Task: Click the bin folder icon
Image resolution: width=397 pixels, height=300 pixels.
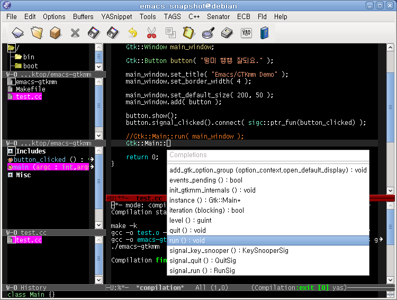Action: coord(18,57)
